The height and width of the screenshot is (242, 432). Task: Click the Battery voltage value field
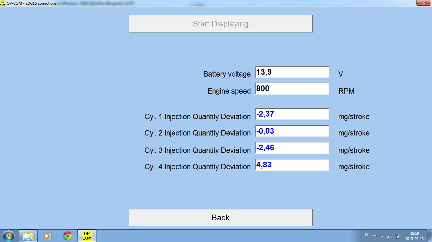(x=292, y=72)
